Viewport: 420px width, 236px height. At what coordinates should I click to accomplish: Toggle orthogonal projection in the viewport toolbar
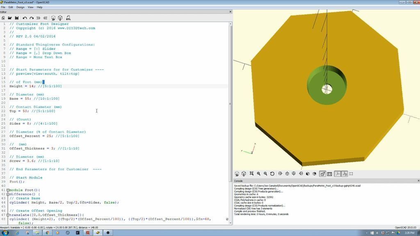tap(330, 174)
